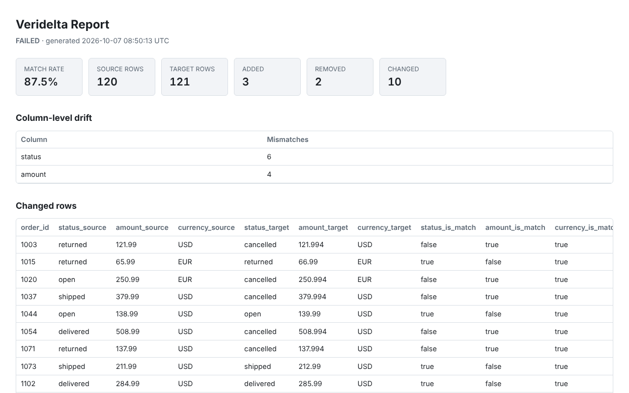Image resolution: width=629 pixels, height=393 pixels.
Task: Select order_id cell 1003
Action: point(29,245)
